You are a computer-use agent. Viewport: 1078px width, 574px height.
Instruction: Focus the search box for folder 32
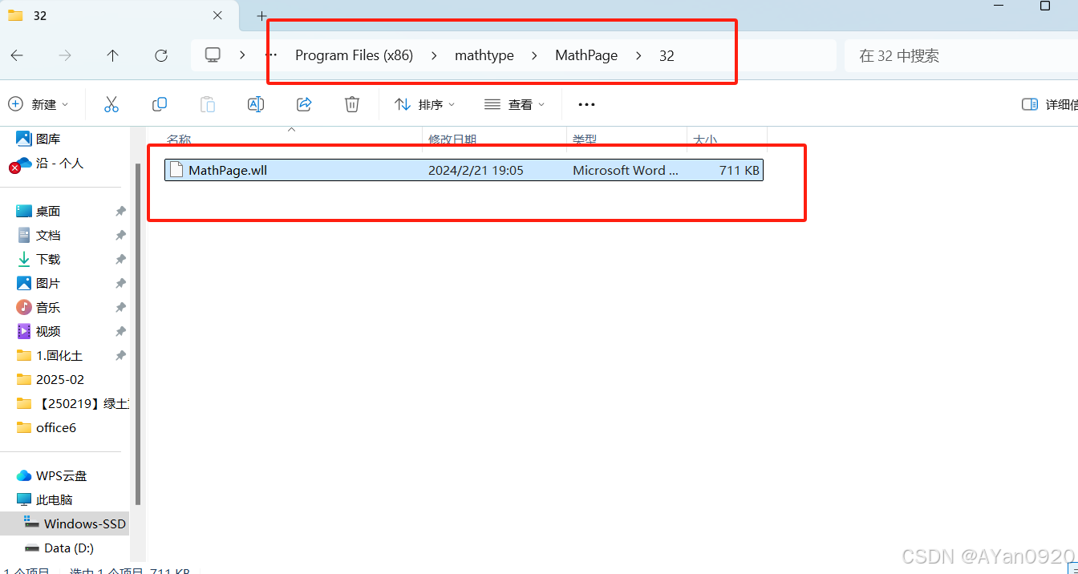pyautogui.click(x=961, y=55)
